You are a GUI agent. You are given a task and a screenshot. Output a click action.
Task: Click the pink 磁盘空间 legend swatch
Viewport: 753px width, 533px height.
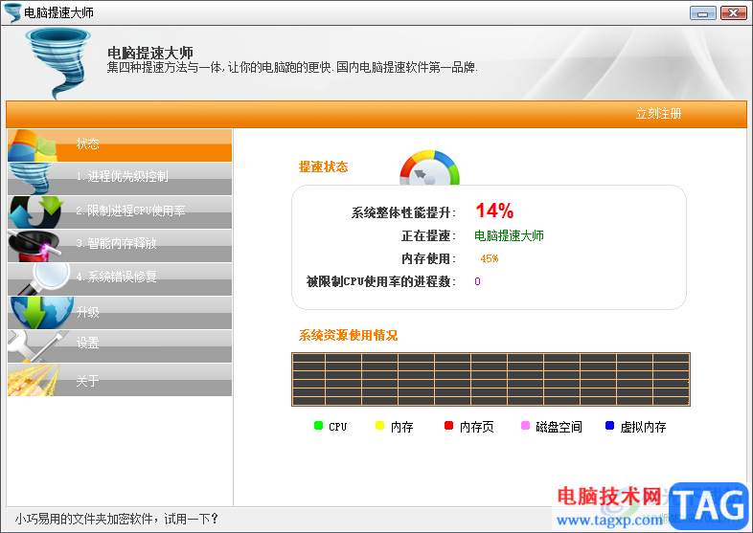525,426
